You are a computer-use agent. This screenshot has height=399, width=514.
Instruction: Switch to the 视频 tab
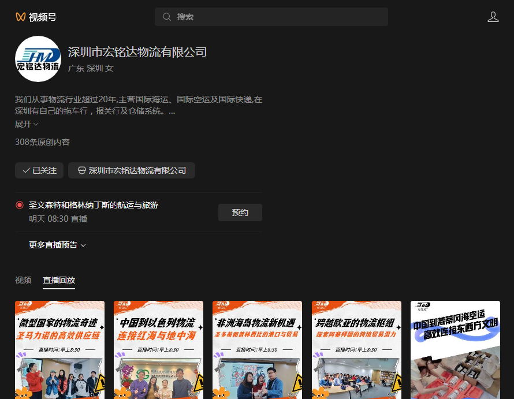tap(23, 280)
